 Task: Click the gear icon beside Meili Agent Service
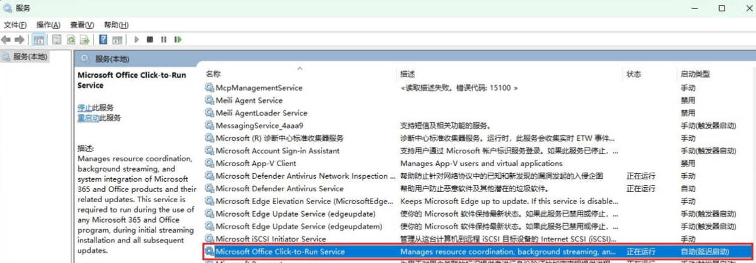pyautogui.click(x=209, y=101)
